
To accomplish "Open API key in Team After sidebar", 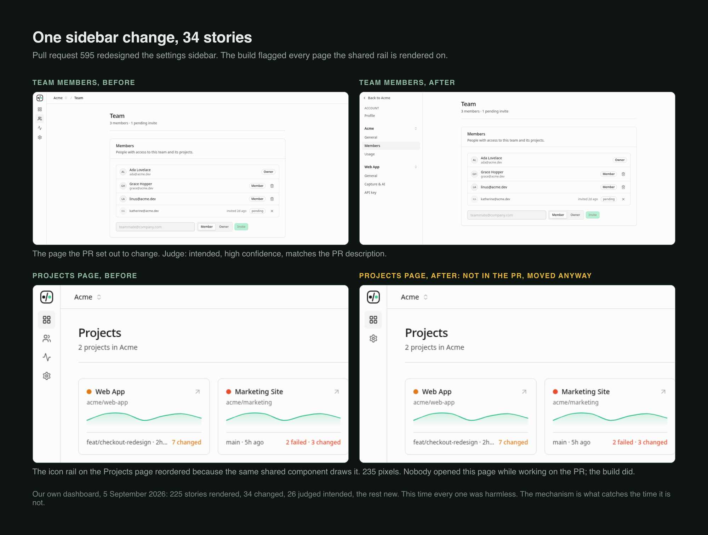I will [371, 193].
